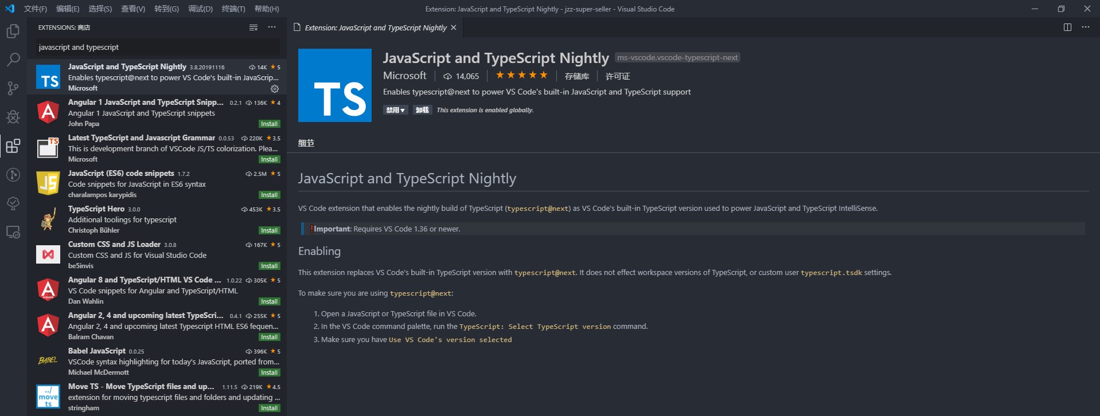1100x416 pixels.
Task: Install Angular 8 and TypeScript/HTML VS Code snippets
Action: click(x=269, y=301)
